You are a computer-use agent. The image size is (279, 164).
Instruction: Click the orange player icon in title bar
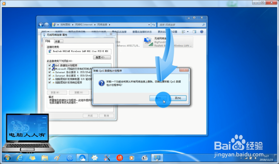click(x=4, y=3)
